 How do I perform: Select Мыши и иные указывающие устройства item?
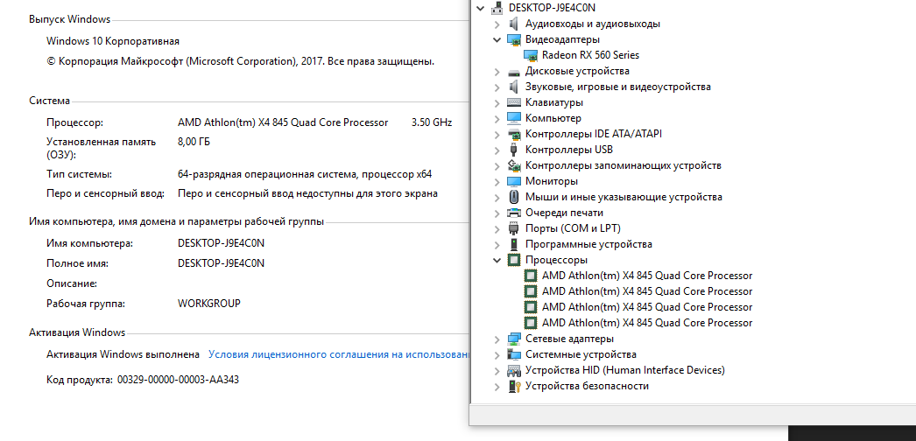(624, 197)
